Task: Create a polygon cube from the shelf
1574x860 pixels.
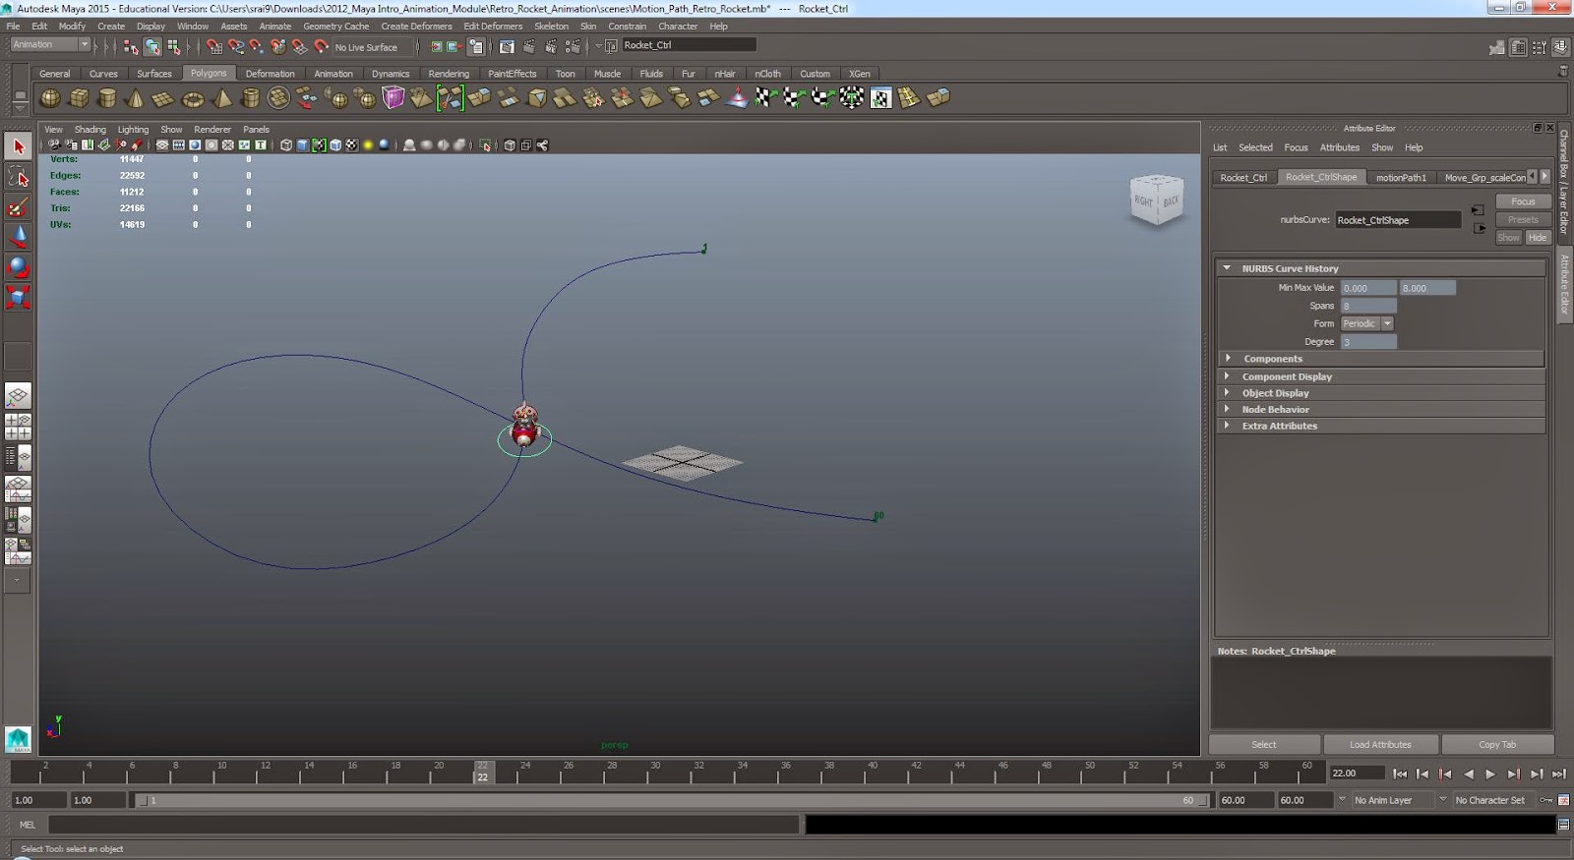Action: click(x=79, y=97)
